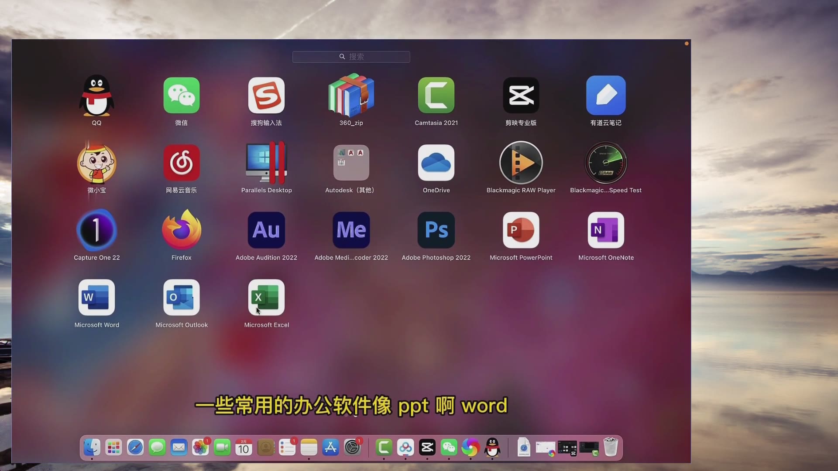This screenshot has width=838, height=471.
Task: Open Sogou Input (搜狗输入法) app
Action: [x=266, y=96]
